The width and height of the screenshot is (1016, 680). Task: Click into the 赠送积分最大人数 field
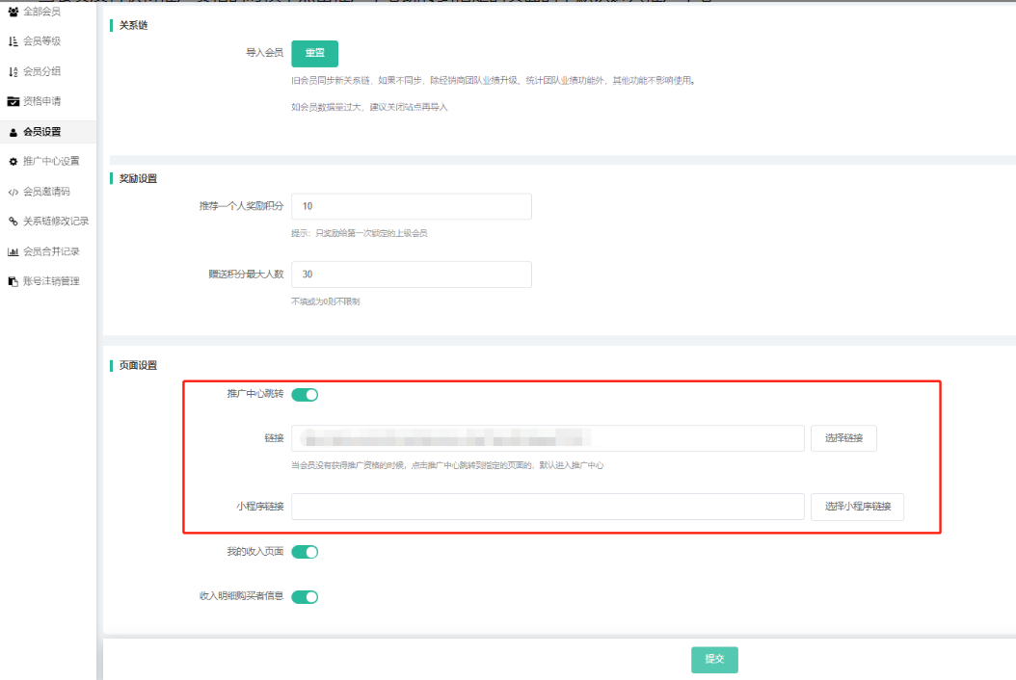click(x=412, y=274)
